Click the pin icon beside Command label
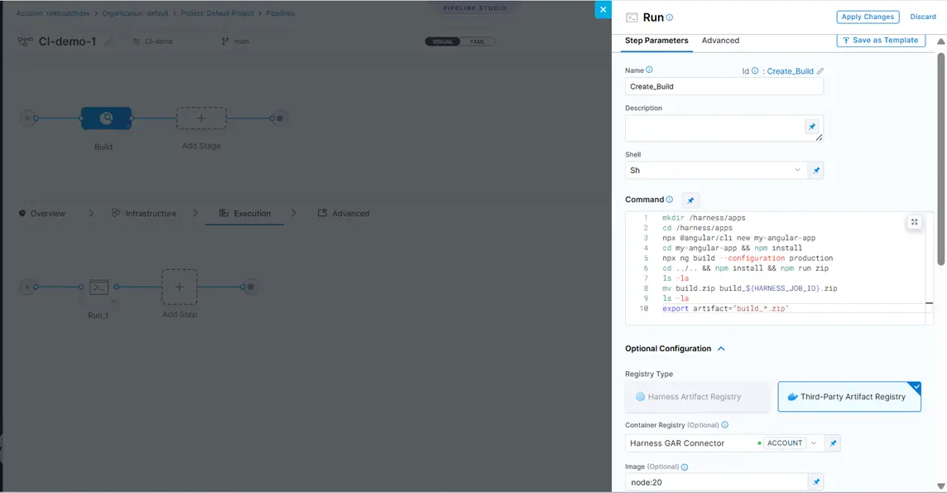This screenshot has height=493, width=947. point(690,200)
